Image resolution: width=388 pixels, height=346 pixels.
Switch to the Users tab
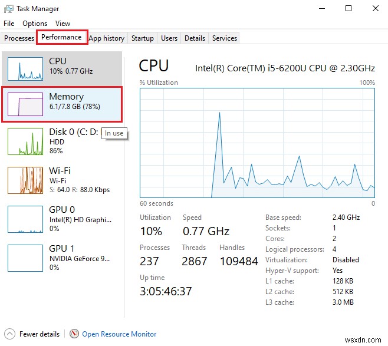[x=169, y=38]
